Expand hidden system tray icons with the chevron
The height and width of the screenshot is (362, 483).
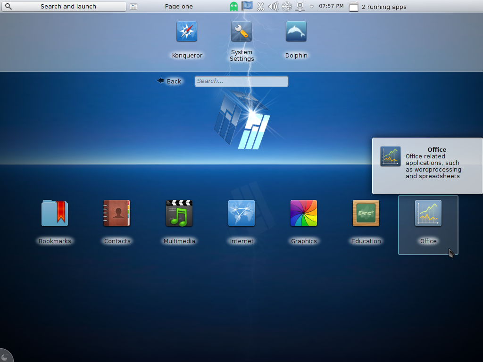(312, 7)
